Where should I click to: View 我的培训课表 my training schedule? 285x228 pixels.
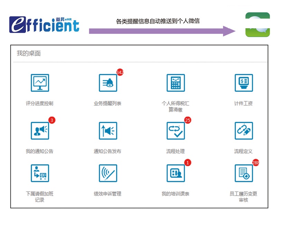tap(175, 173)
